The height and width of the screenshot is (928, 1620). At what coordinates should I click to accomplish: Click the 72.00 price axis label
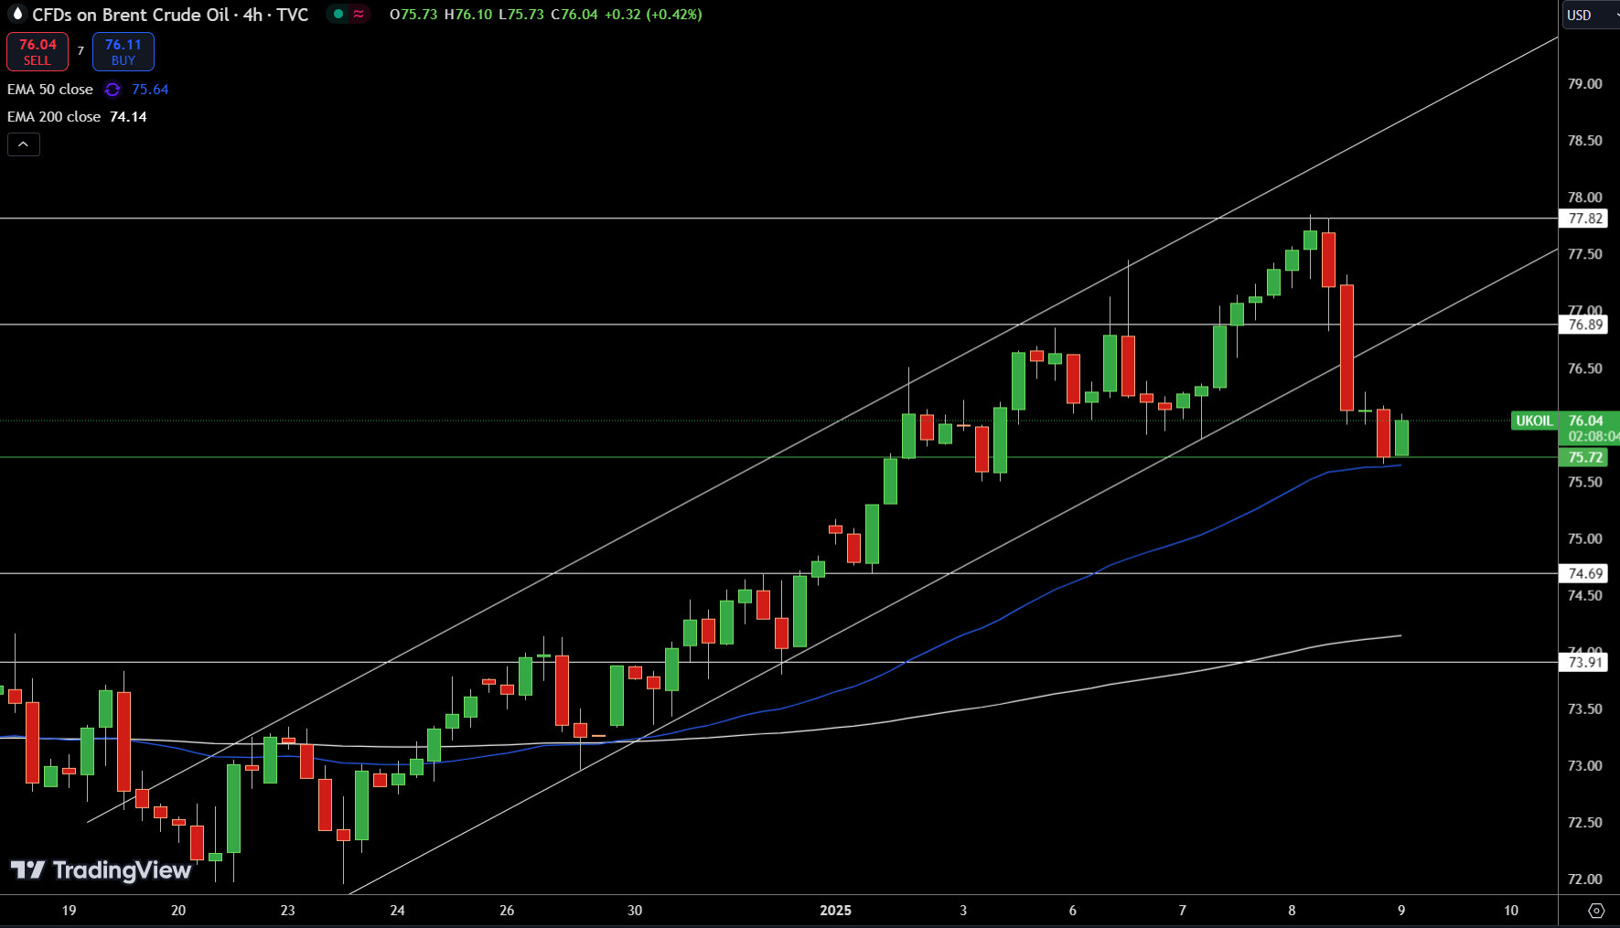point(1585,879)
